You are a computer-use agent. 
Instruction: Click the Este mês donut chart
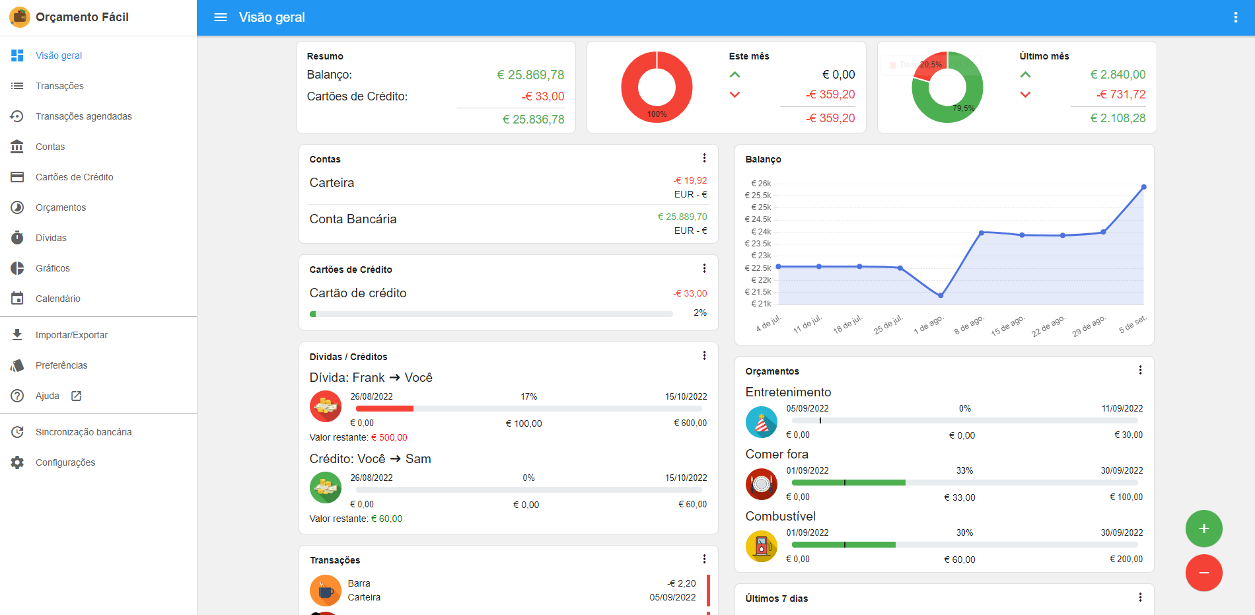pyautogui.click(x=657, y=87)
